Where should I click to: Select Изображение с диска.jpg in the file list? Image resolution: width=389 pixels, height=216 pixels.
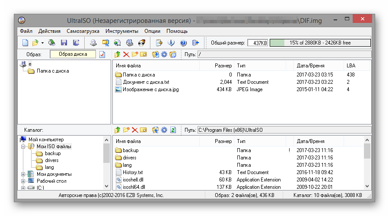click(x=150, y=89)
